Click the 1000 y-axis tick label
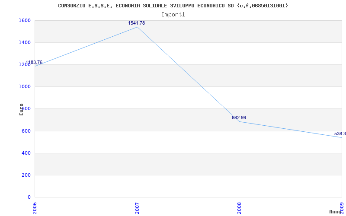Screen dimensions: 346x216 [x=25, y=87]
